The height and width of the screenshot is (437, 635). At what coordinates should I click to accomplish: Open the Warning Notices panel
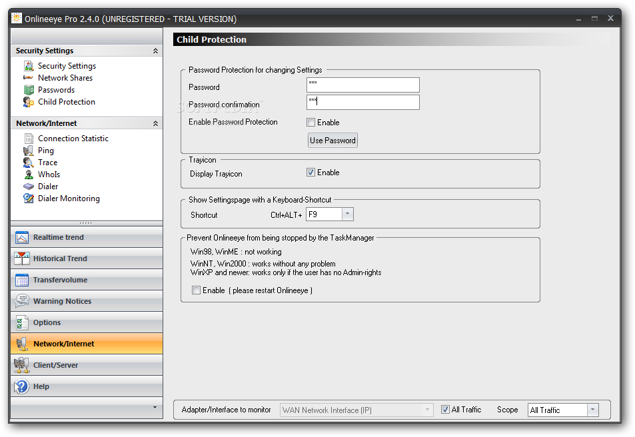tap(87, 301)
